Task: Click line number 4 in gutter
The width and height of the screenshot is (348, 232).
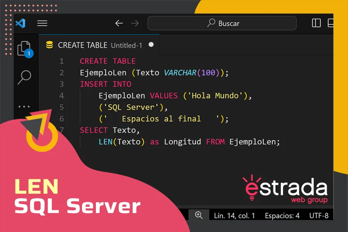Action: (61, 96)
